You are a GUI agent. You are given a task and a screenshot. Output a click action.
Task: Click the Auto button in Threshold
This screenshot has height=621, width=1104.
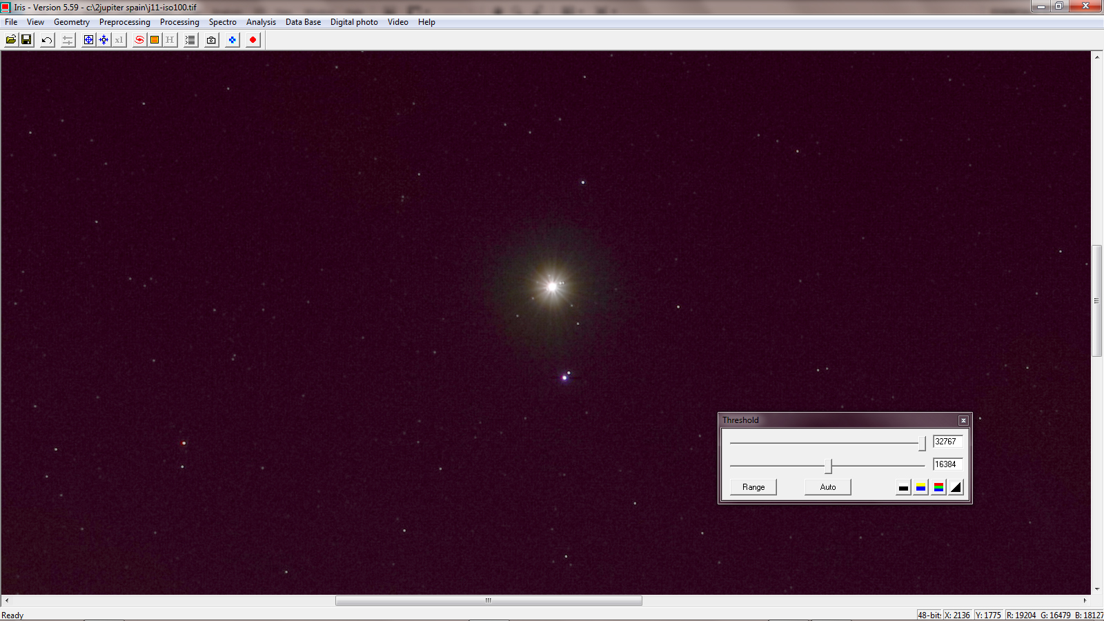point(828,487)
